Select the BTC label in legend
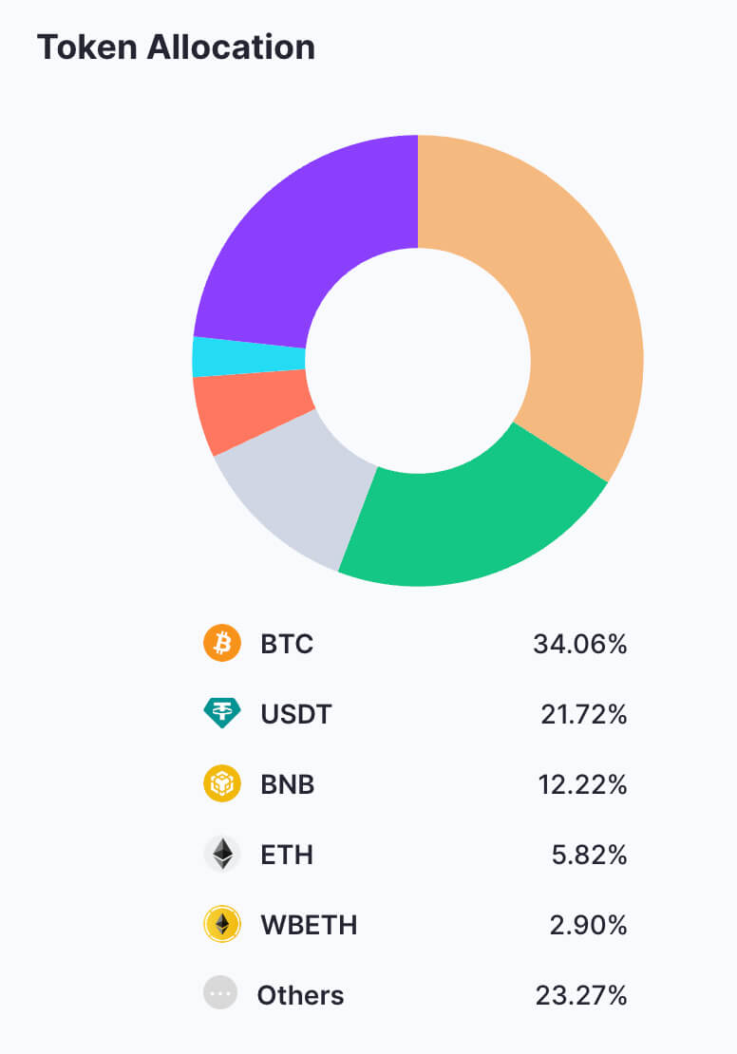The image size is (737, 1054). click(x=287, y=645)
